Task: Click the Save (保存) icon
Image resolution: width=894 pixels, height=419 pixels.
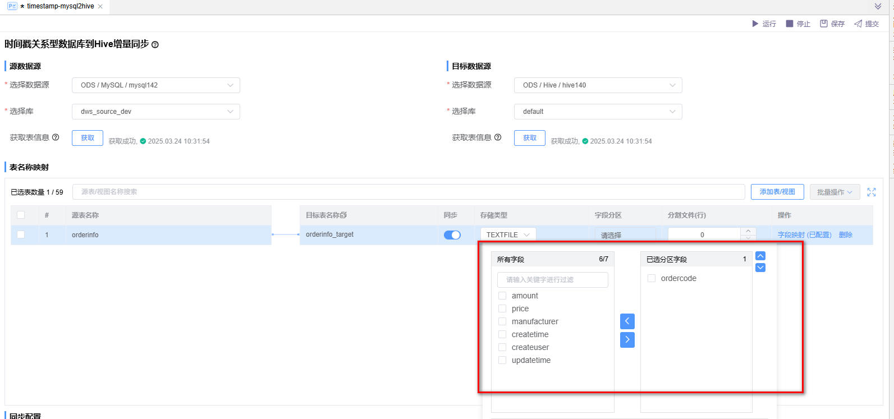Action: point(824,24)
